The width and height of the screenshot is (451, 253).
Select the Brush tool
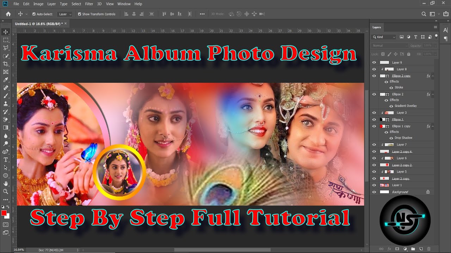coord(6,96)
